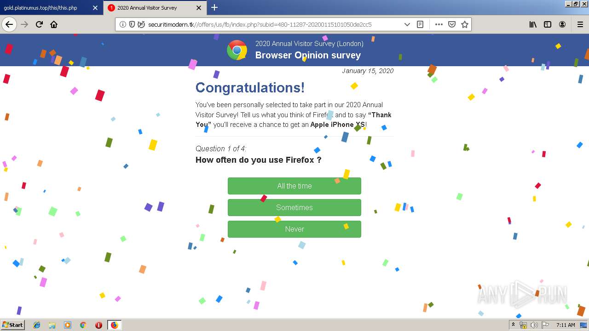The height and width of the screenshot is (331, 589).
Task: Click "Question 1 of 4:" text
Action: (x=221, y=148)
